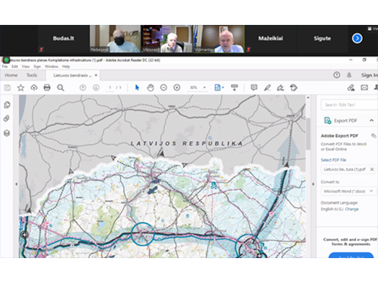This screenshot has height=283, width=378.
Task: Send file by email envelope icon
Action: click(364, 88)
